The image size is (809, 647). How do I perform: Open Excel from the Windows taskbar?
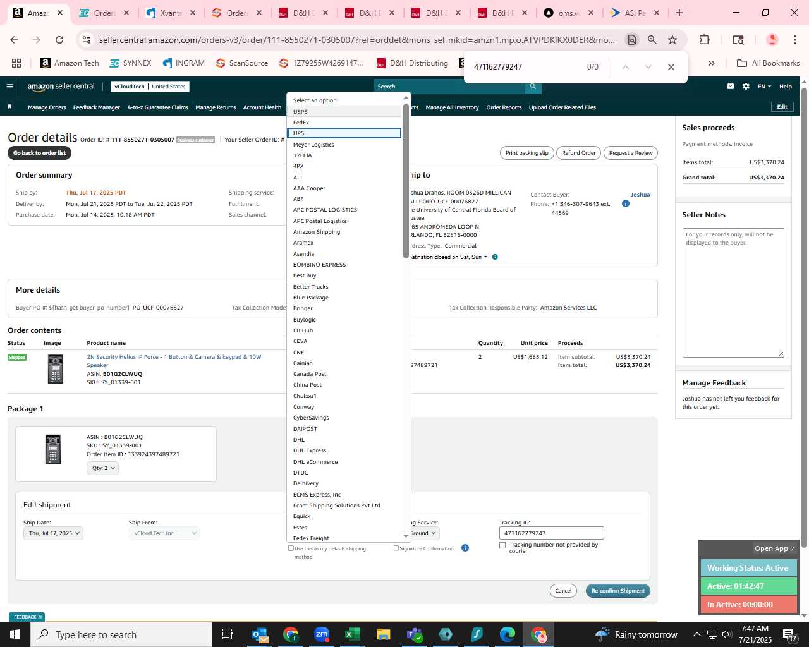[352, 634]
